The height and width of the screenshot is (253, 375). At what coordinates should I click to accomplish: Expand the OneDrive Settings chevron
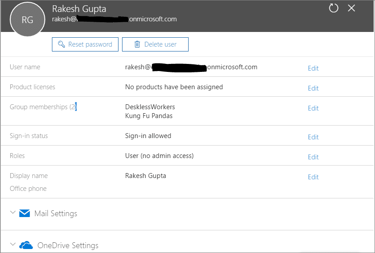(12, 245)
